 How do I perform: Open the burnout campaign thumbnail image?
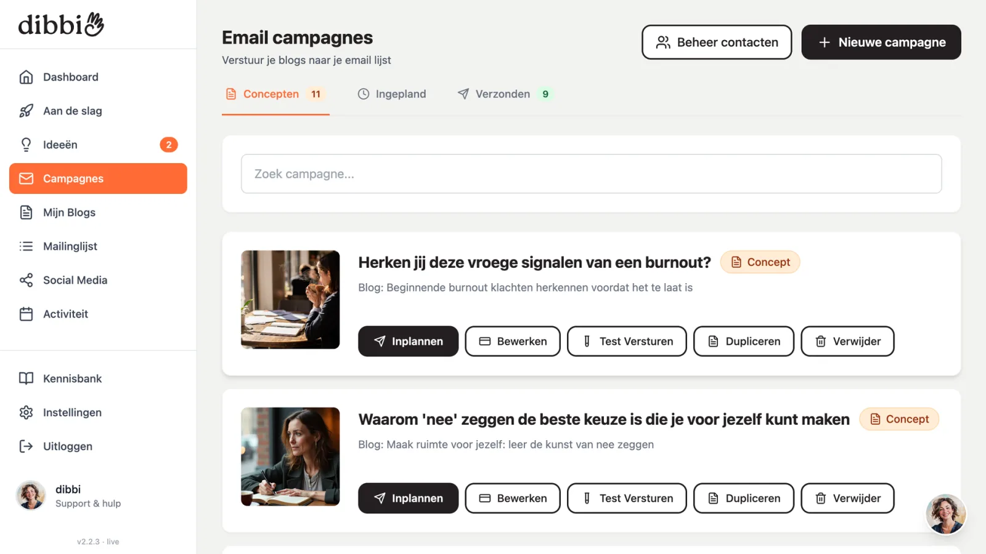[x=290, y=300]
